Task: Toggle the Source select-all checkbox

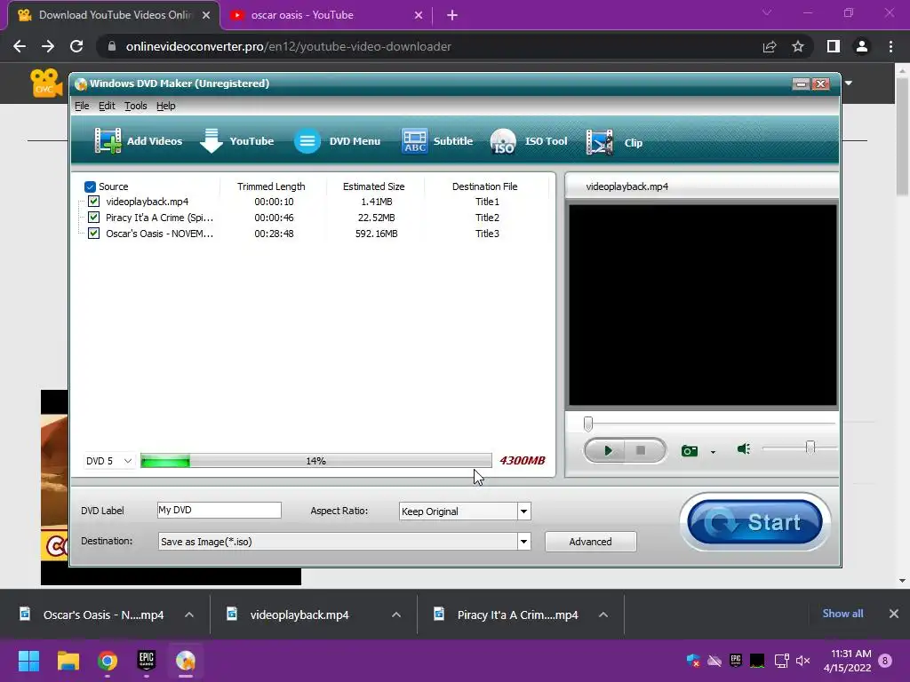Action: click(90, 186)
